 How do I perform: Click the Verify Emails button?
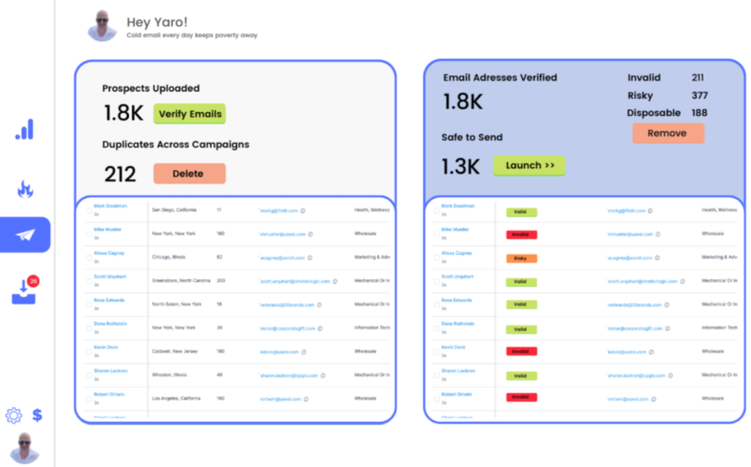(x=190, y=114)
